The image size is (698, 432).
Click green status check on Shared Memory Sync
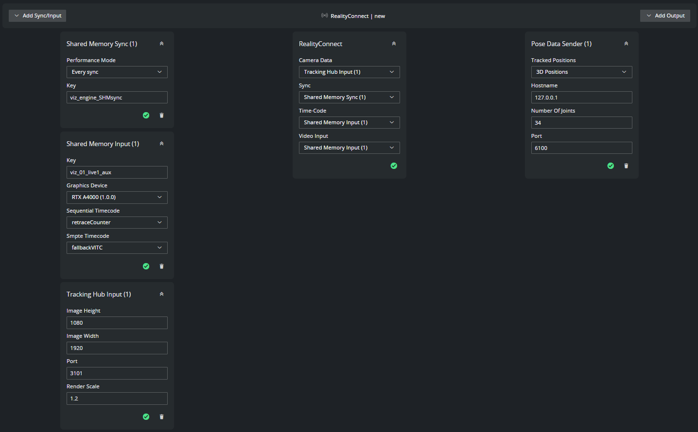tap(146, 116)
